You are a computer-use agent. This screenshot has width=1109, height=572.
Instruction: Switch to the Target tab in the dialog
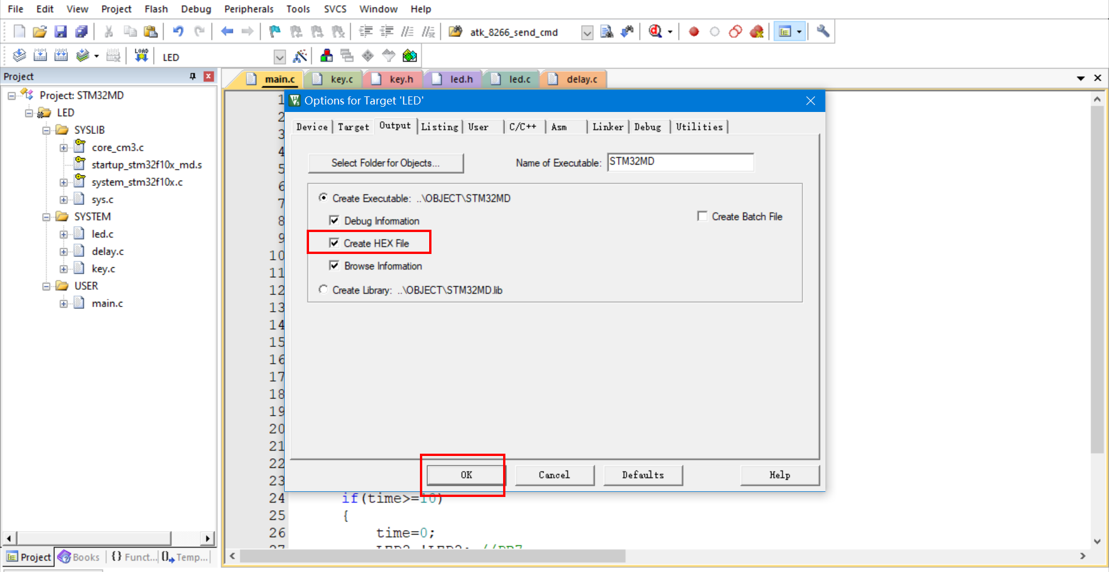tap(353, 127)
